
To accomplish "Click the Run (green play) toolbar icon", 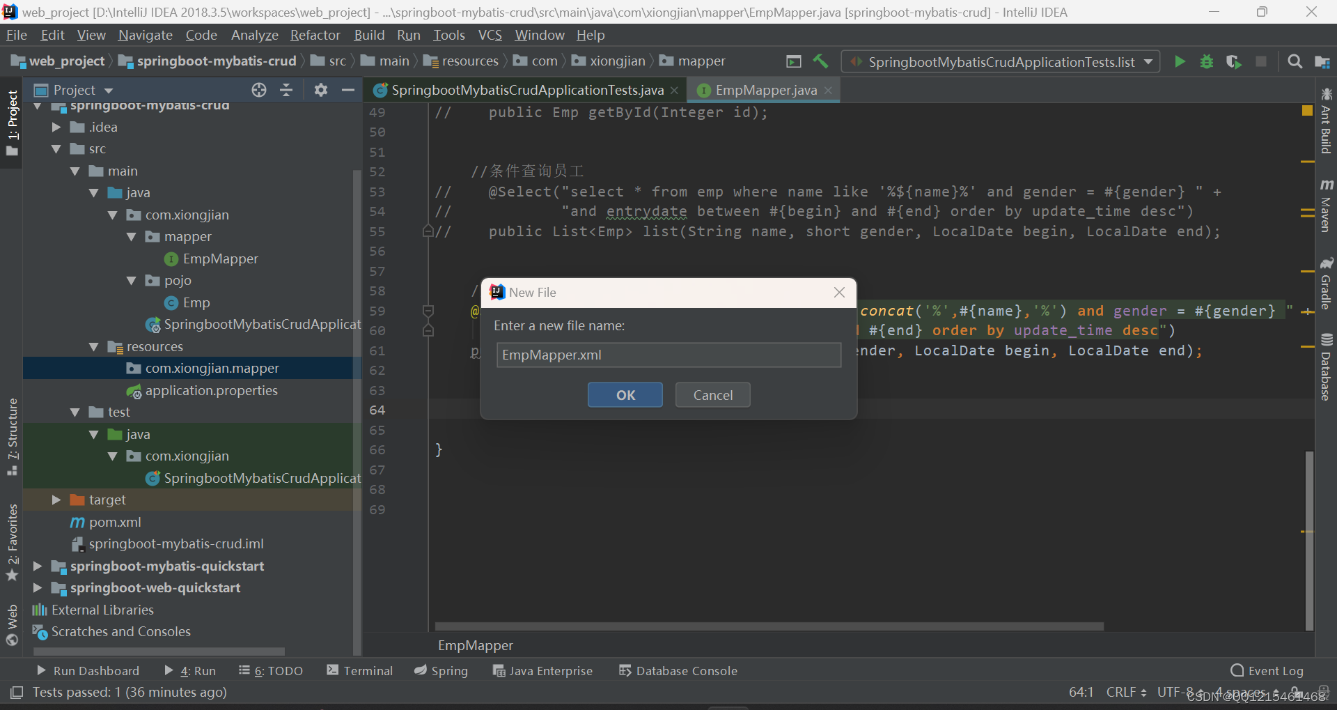I will (x=1180, y=61).
